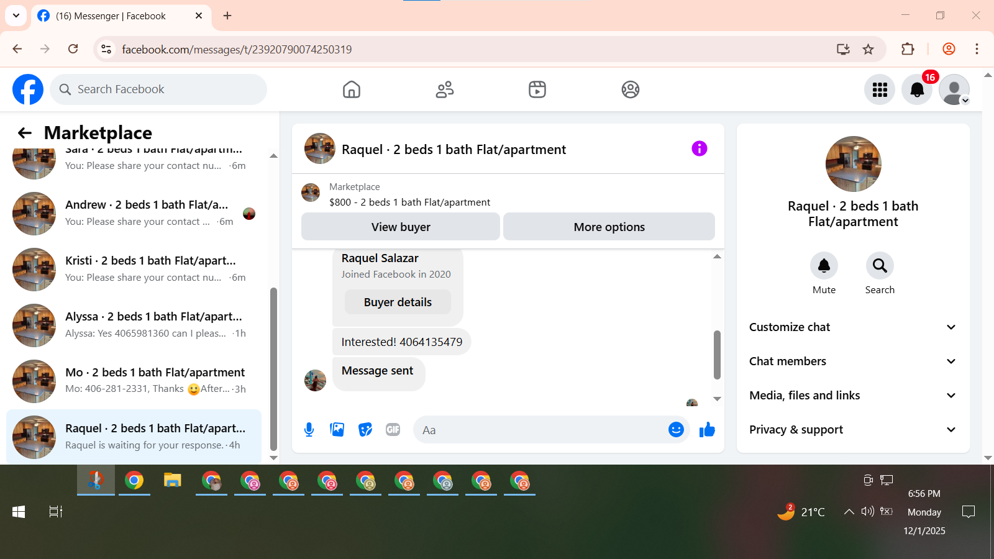Open the weather widget showing 21°C

click(x=801, y=512)
